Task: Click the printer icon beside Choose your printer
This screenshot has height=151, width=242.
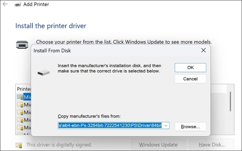Action: [x=22, y=44]
